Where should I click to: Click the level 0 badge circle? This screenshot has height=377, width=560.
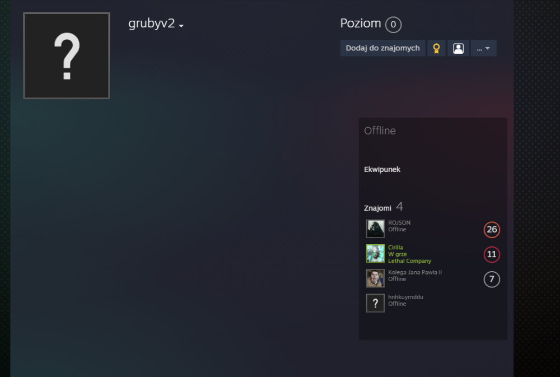click(393, 24)
